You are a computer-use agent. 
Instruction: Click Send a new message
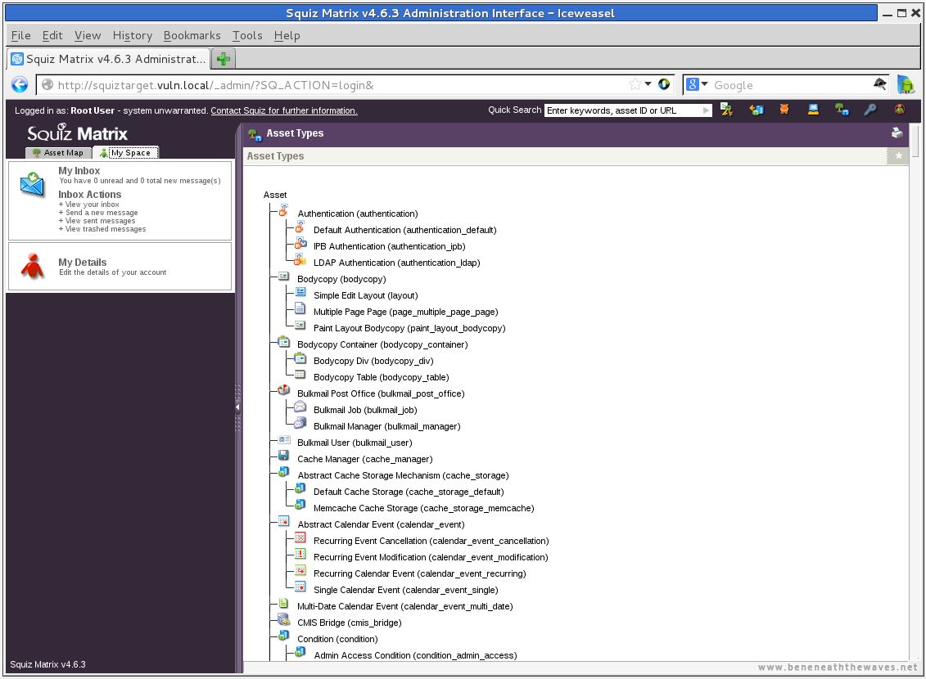pyautogui.click(x=102, y=213)
